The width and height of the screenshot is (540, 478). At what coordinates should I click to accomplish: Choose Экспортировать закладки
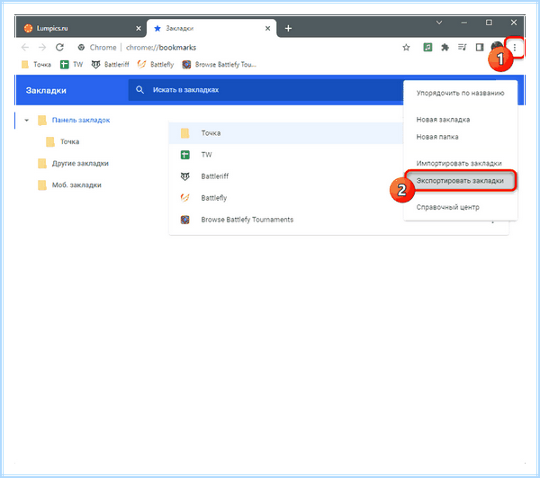(460, 180)
